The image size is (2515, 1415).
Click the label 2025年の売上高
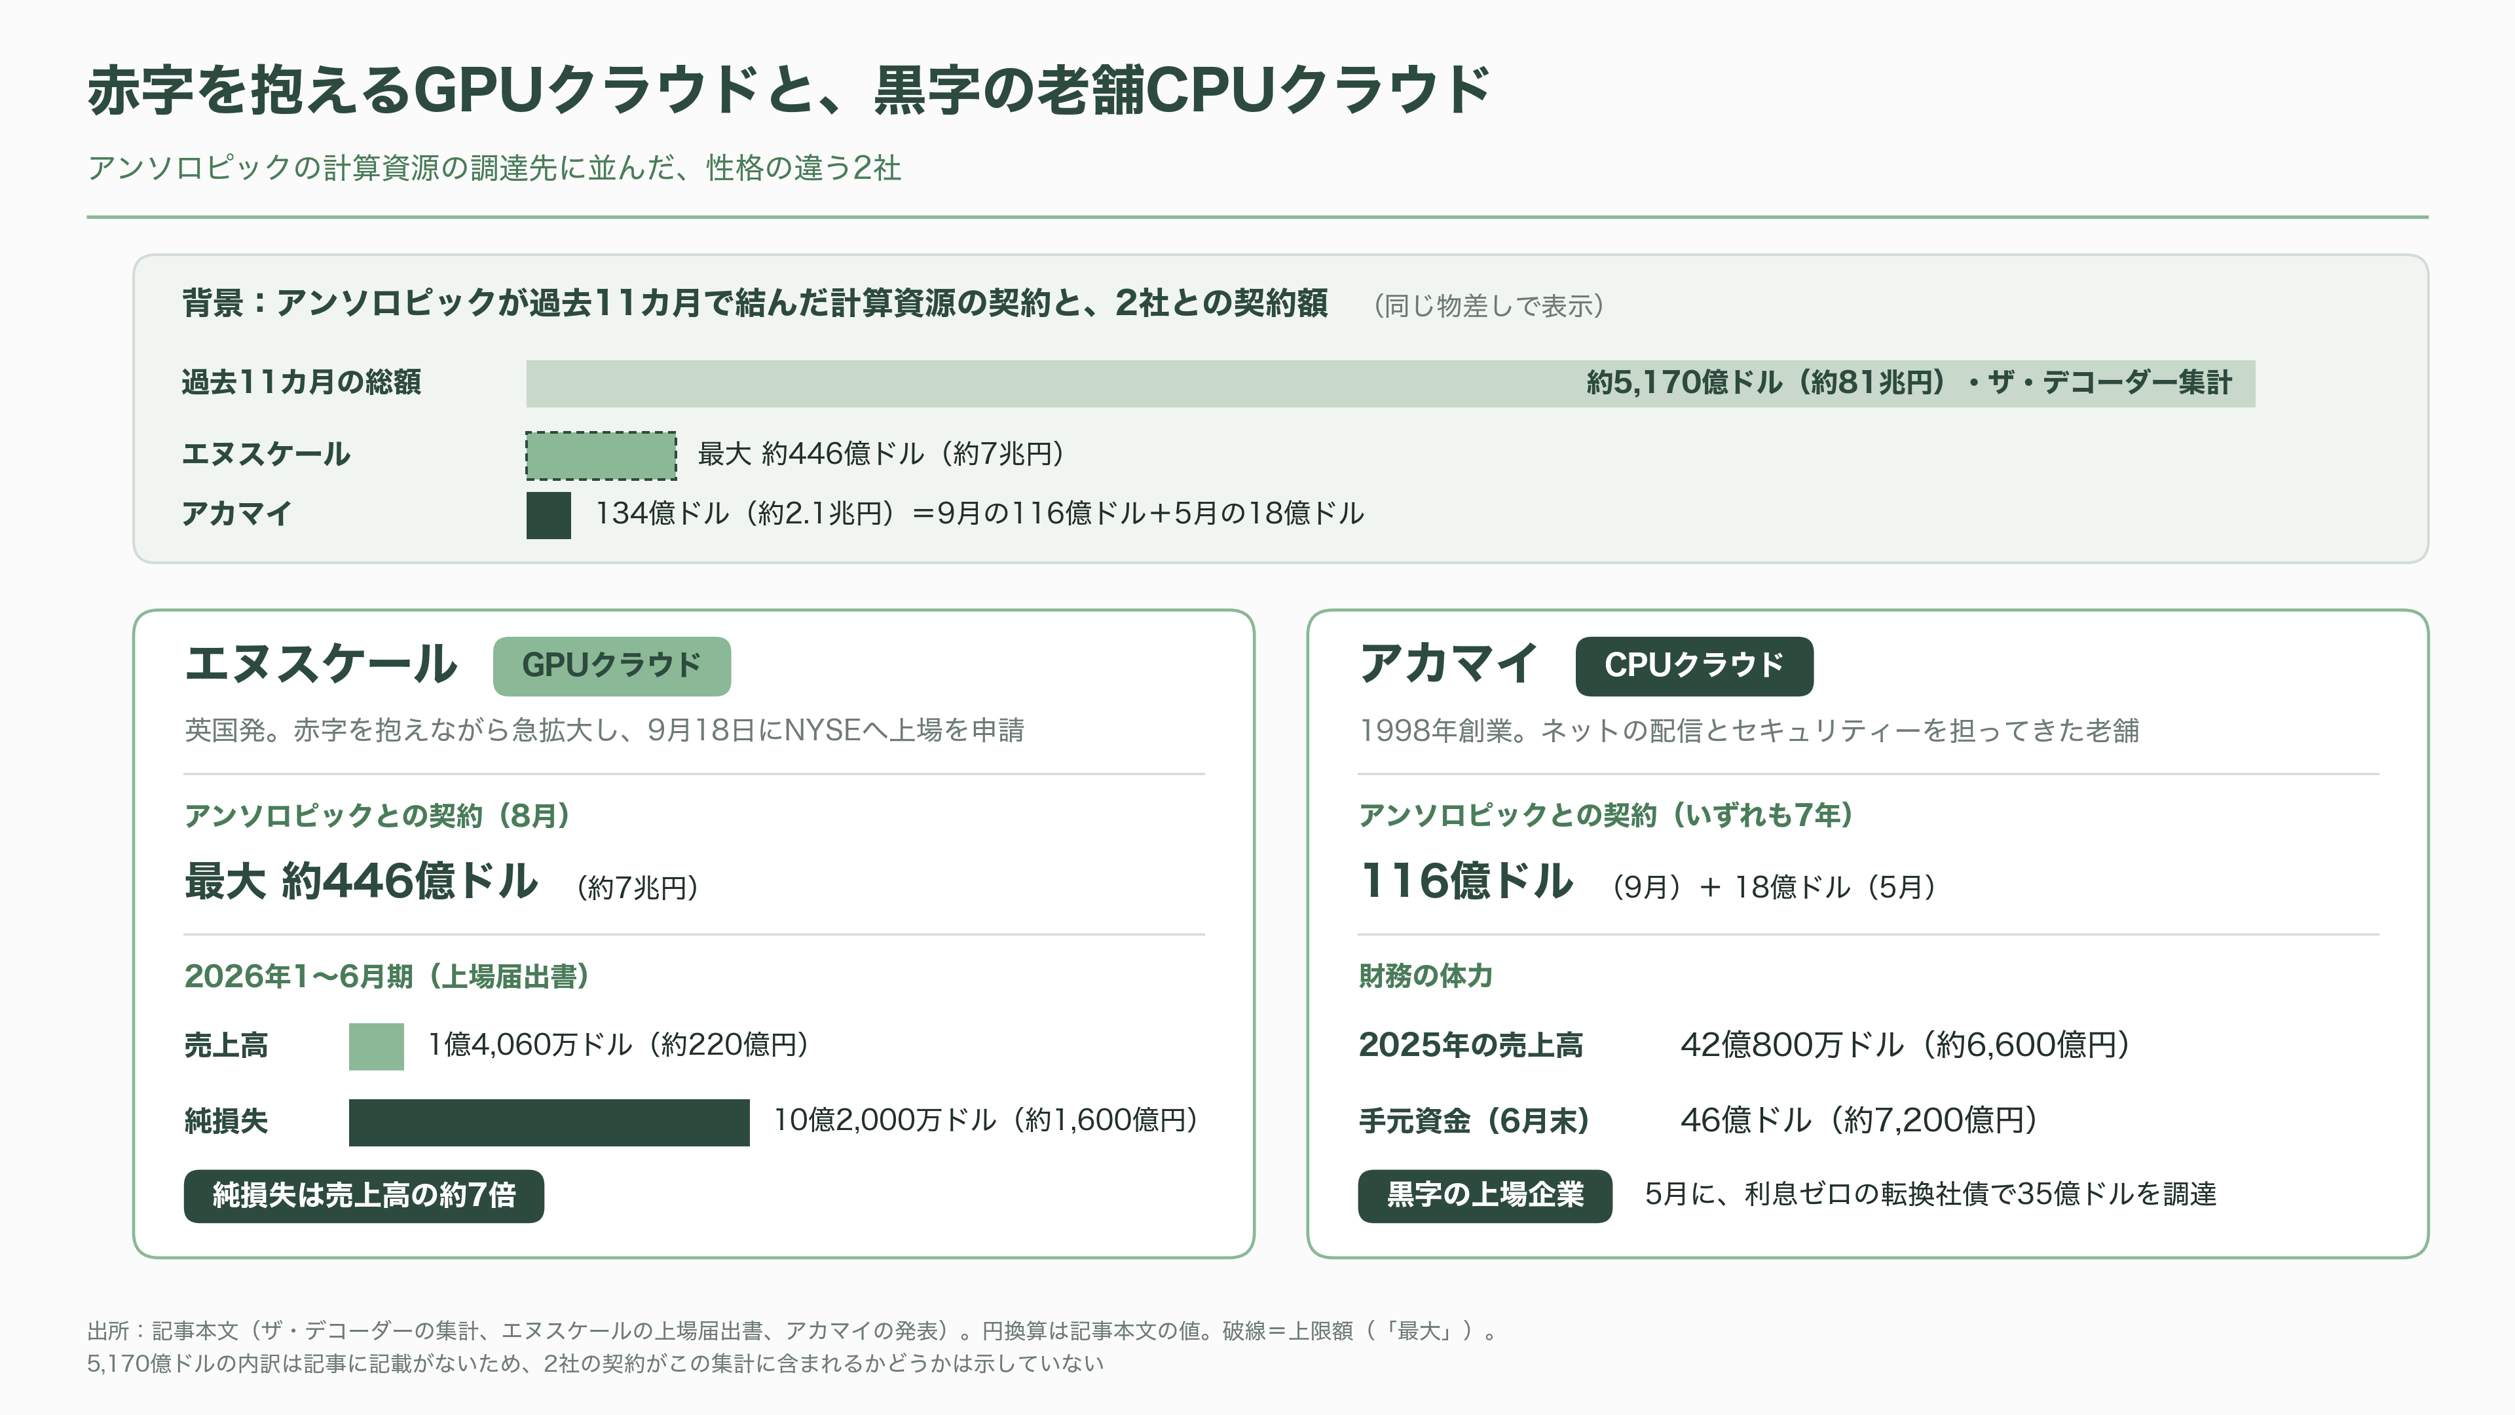pos(1471,1045)
